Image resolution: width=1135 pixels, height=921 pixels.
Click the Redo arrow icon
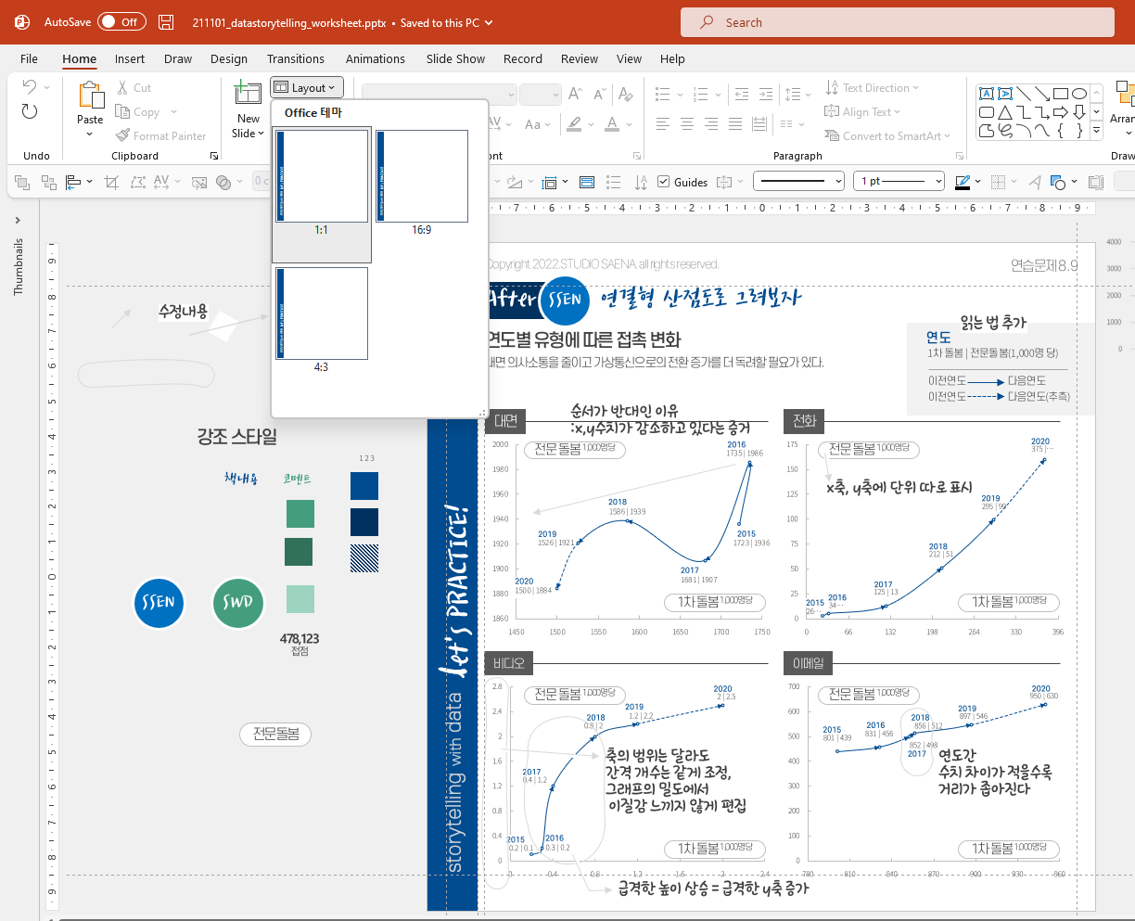(x=30, y=111)
